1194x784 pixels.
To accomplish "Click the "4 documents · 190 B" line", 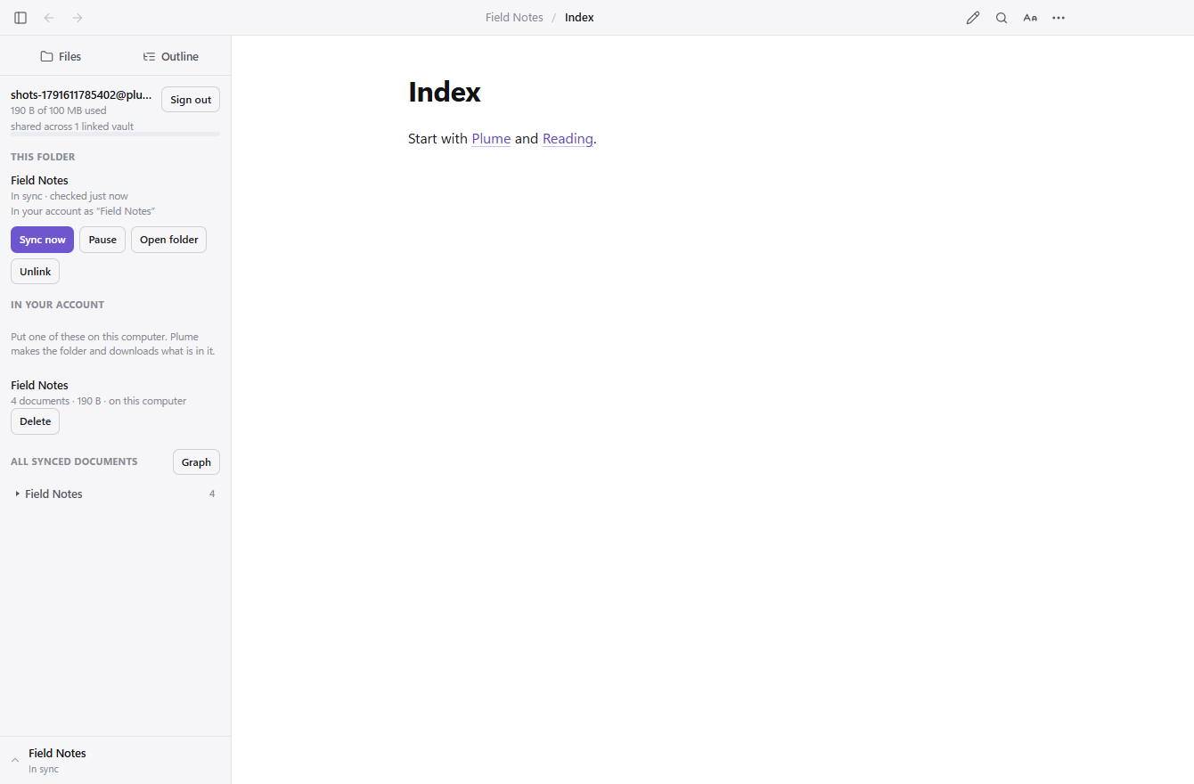I will click(x=99, y=401).
